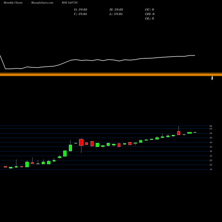Click the 43 price axis label

pos(211,147)
